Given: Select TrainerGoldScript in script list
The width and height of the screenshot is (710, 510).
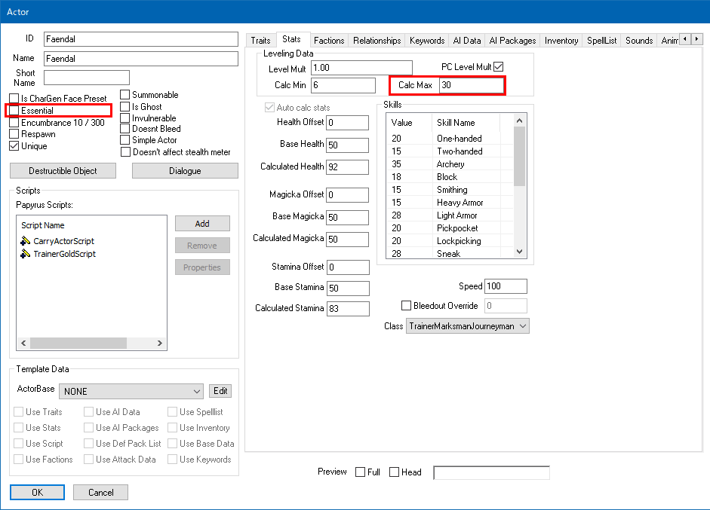Looking at the screenshot, I should (64, 254).
